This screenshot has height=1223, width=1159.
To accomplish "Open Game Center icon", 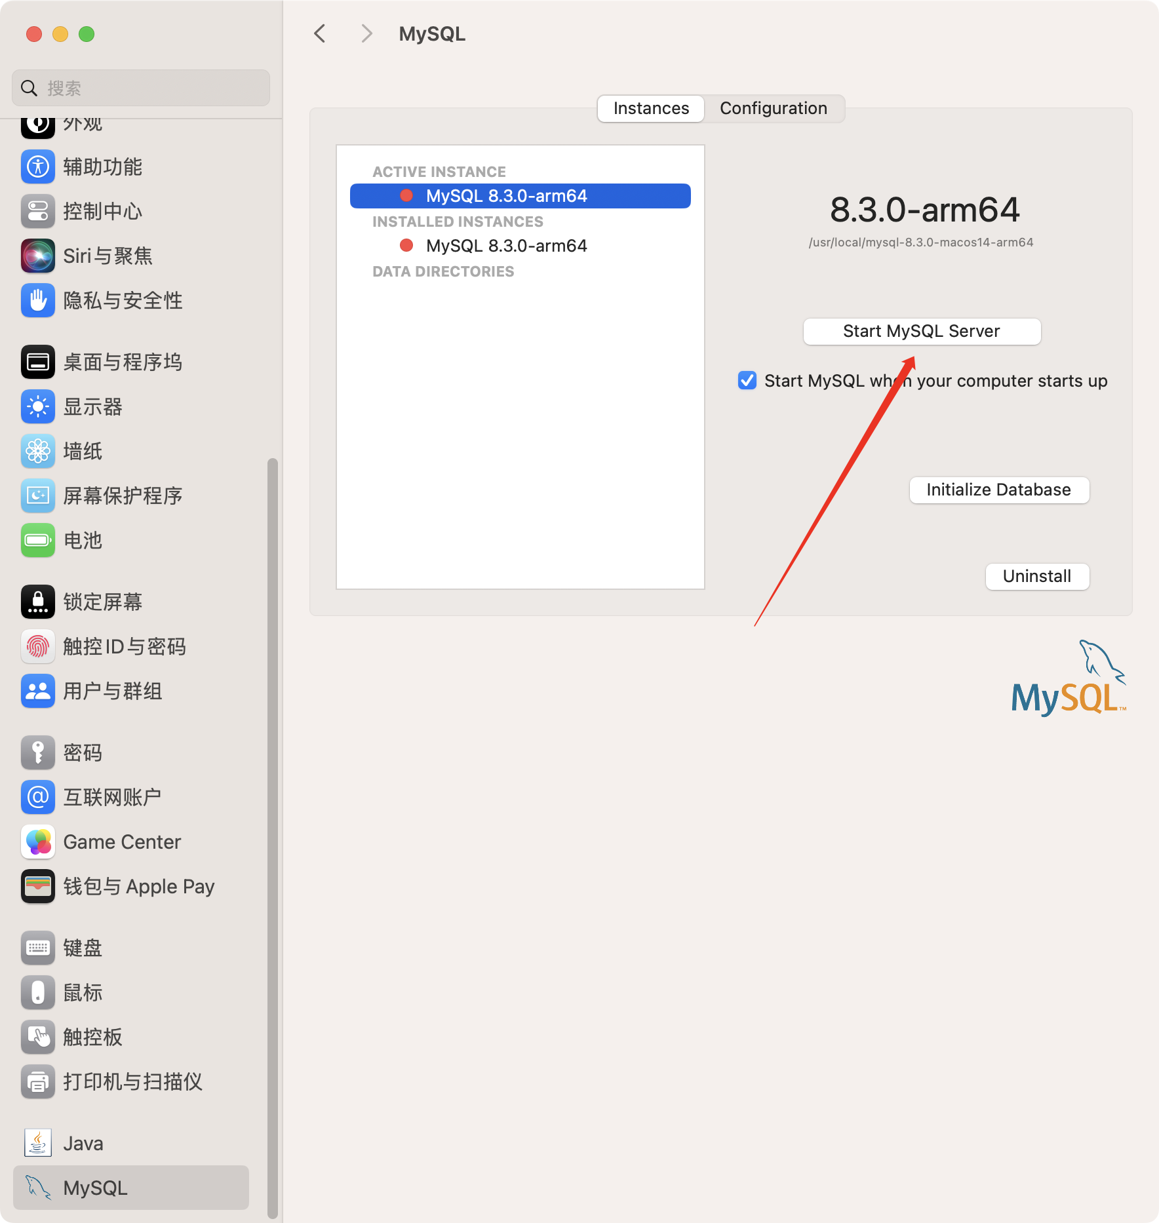I will click(38, 842).
